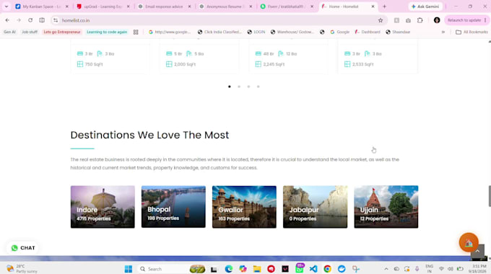This screenshot has height=274, width=491.
Task: Open the Shaandaar bookmark
Action: [x=398, y=32]
